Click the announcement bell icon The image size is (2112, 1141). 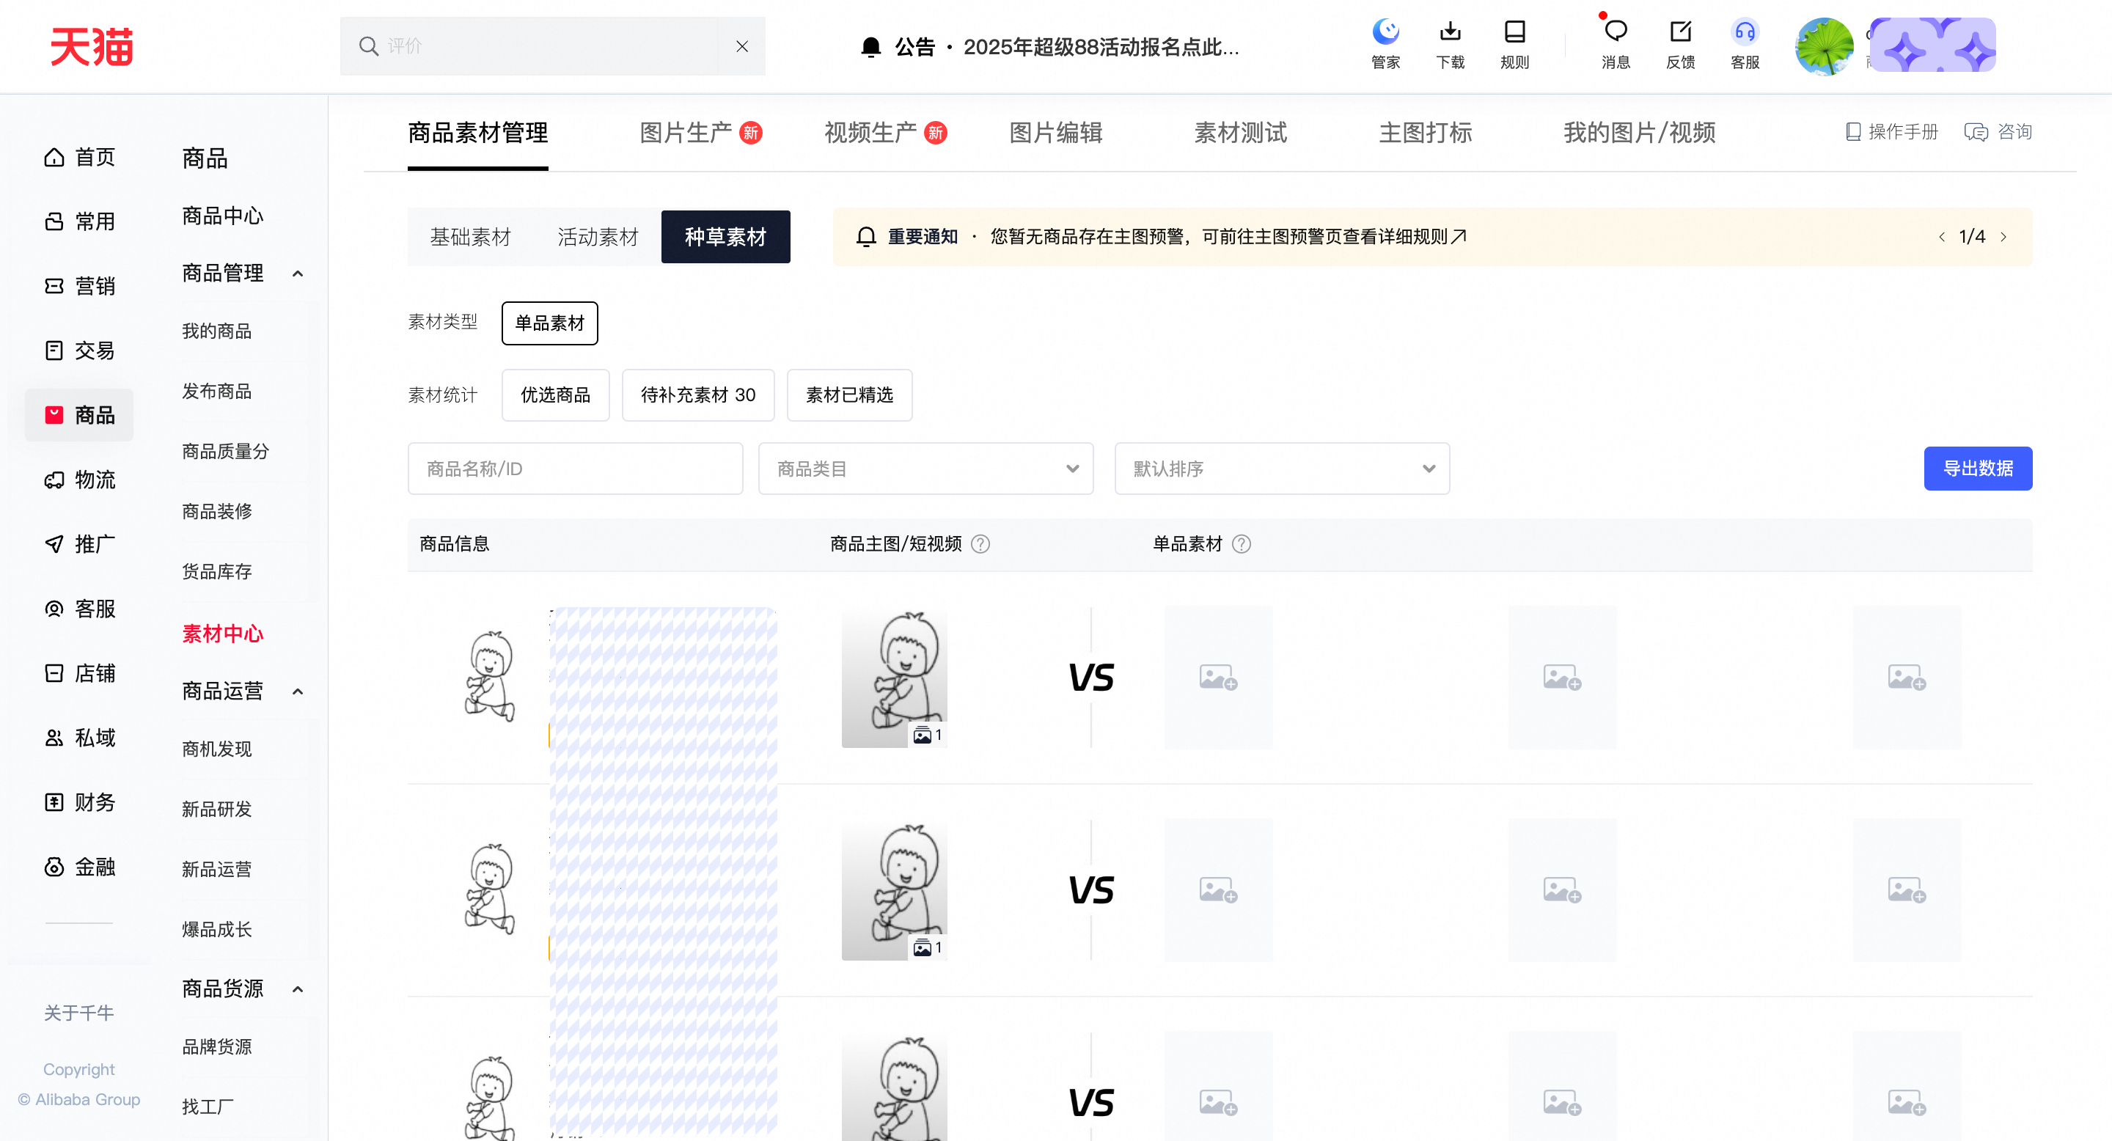pyautogui.click(x=870, y=47)
